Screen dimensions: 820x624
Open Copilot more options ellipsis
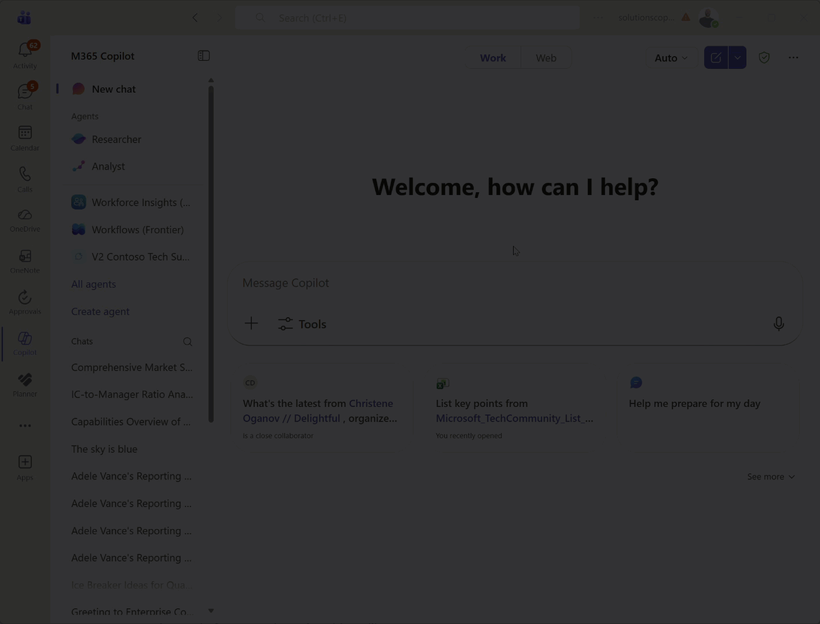tap(793, 57)
